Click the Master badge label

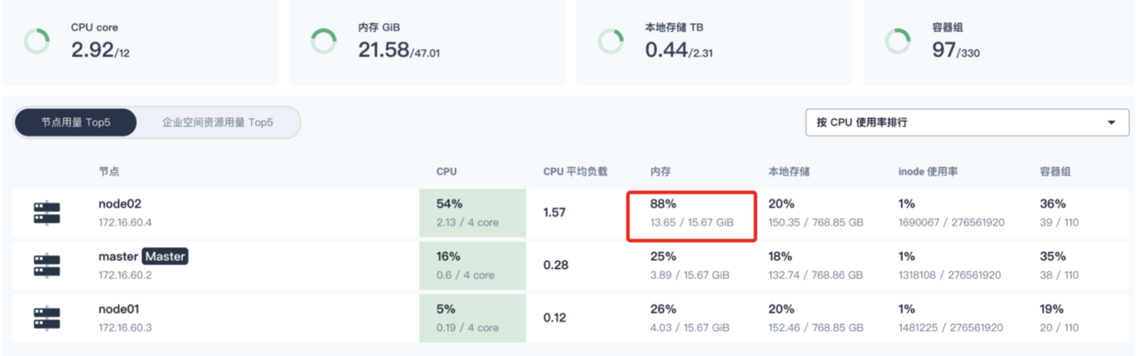(166, 257)
